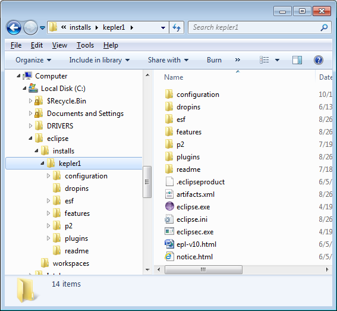Select configuration folder icon in file list
337x311 pixels.
pos(169,94)
